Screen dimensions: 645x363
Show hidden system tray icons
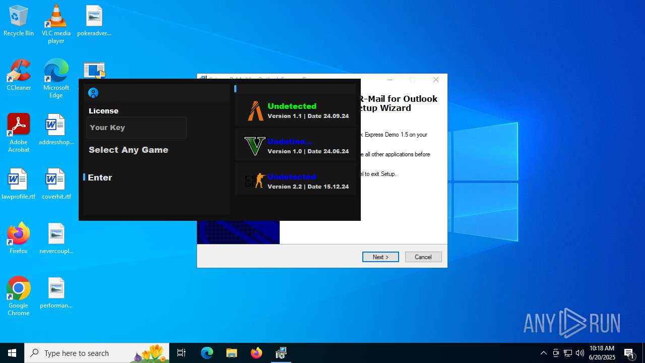coord(543,353)
